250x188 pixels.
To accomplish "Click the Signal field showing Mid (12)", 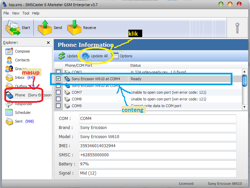I will 157,173.
